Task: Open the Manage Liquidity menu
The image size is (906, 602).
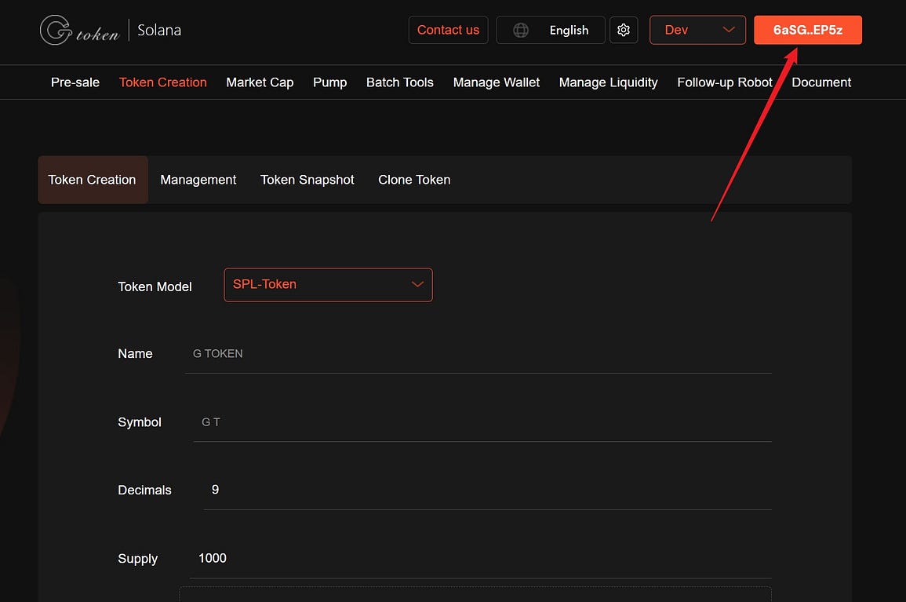Action: point(609,82)
